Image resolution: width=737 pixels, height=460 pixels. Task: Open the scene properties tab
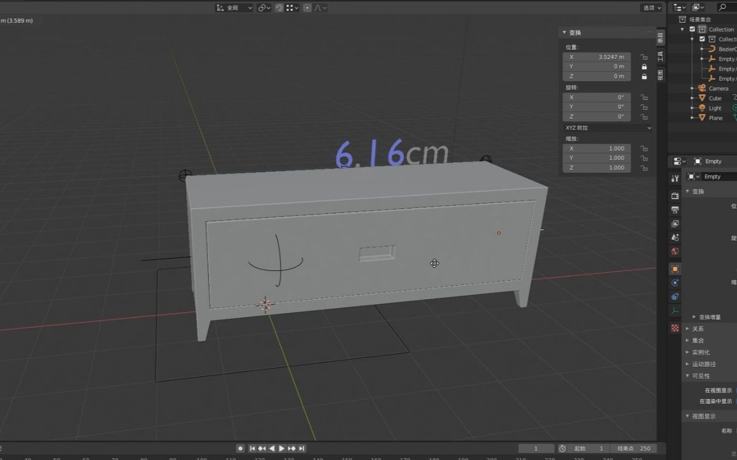tap(675, 237)
